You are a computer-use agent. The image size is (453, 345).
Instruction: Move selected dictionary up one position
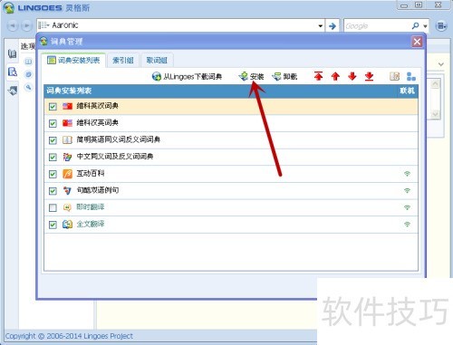(x=335, y=76)
